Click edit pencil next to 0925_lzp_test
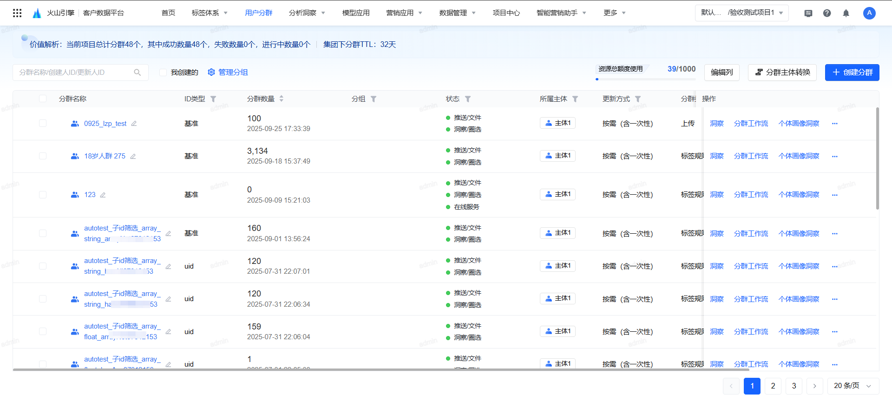 [x=134, y=124]
